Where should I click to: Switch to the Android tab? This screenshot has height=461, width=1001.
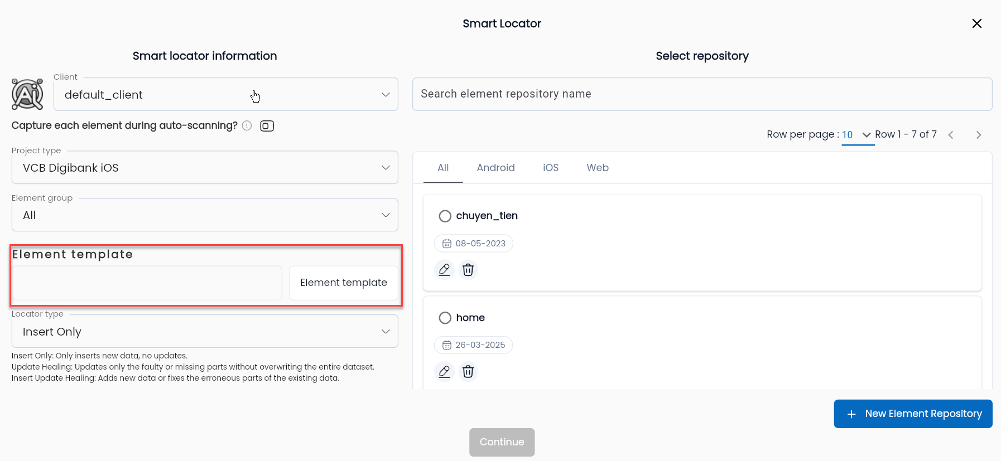(x=495, y=168)
